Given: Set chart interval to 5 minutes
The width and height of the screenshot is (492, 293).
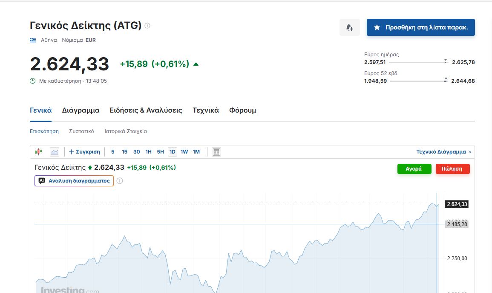Looking at the screenshot, I should point(112,152).
